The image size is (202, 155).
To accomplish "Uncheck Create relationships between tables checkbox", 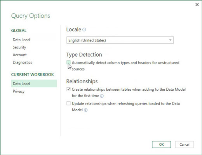I will click(x=68, y=89).
